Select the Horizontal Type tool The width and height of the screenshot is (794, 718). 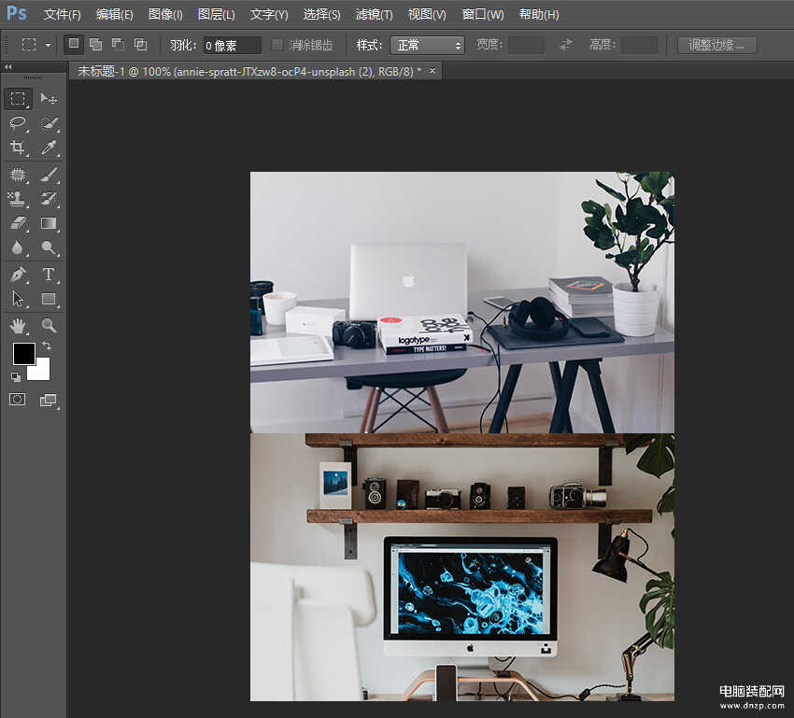tap(49, 275)
